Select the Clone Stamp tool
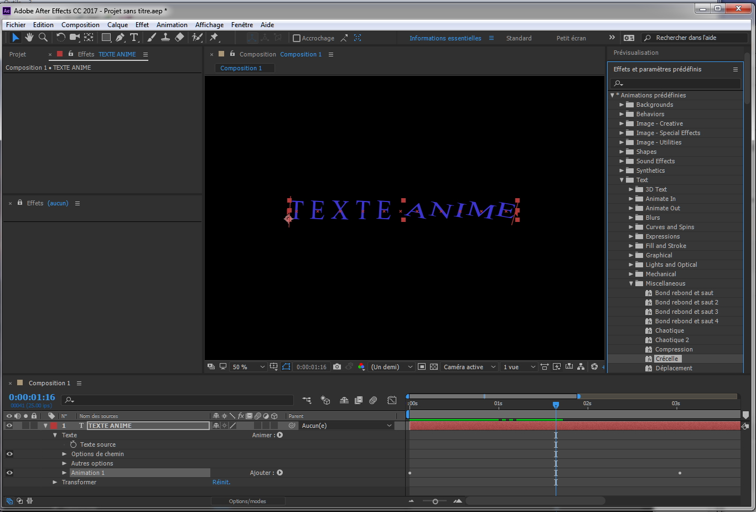Screen dimensions: 756x512 165,38
